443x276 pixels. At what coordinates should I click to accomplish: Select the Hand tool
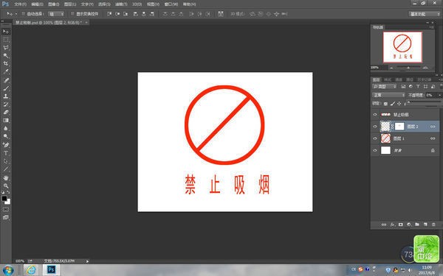click(x=6, y=178)
